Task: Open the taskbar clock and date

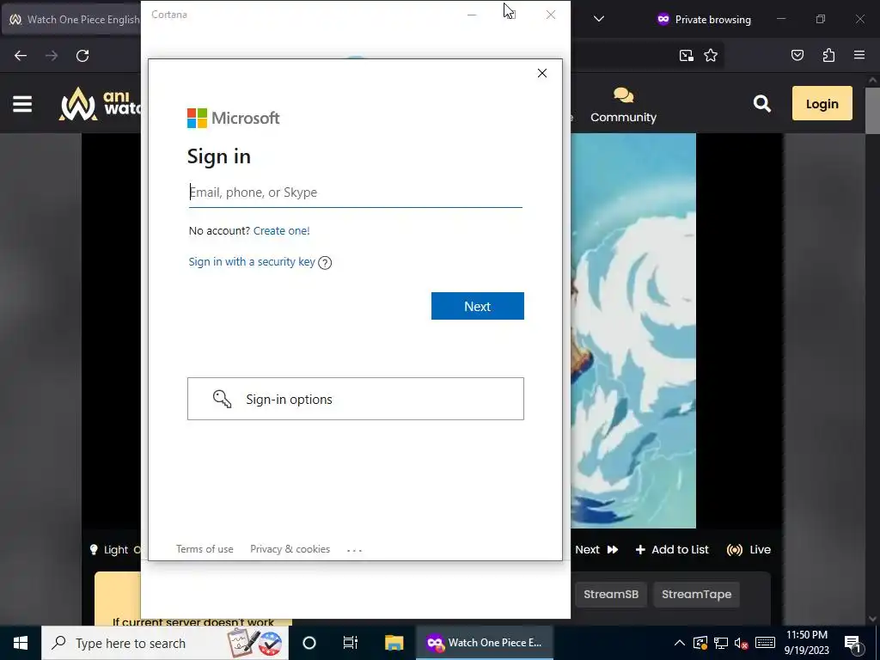Action: pos(806,643)
